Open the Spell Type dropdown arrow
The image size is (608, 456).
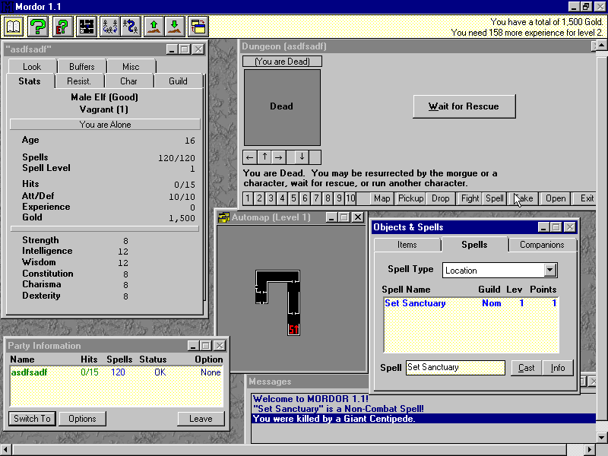point(549,271)
